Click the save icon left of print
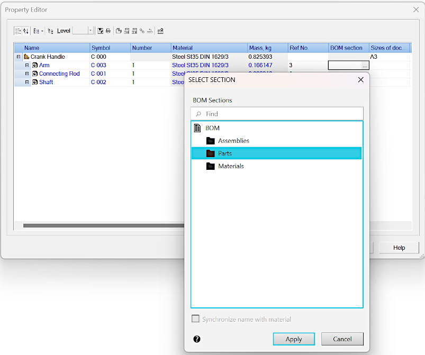 pos(100,31)
